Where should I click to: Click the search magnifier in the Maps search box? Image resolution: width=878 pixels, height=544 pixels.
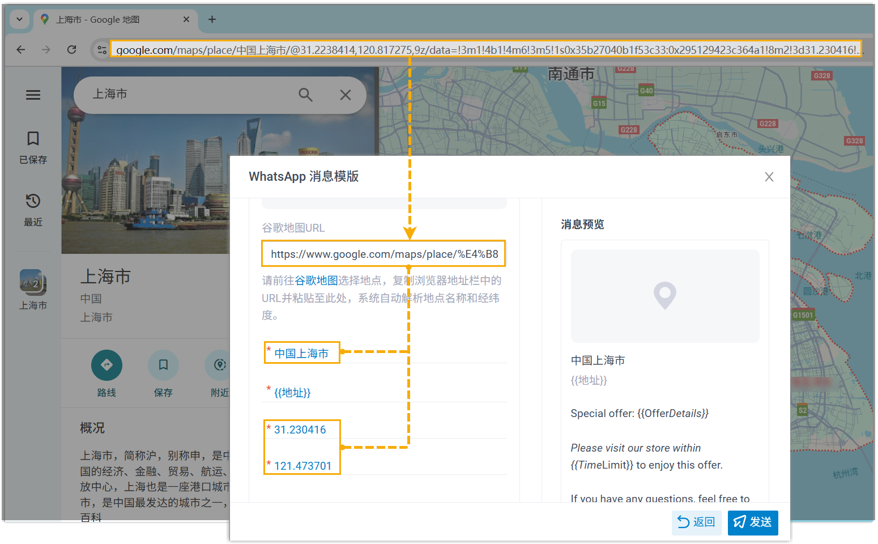(x=305, y=95)
